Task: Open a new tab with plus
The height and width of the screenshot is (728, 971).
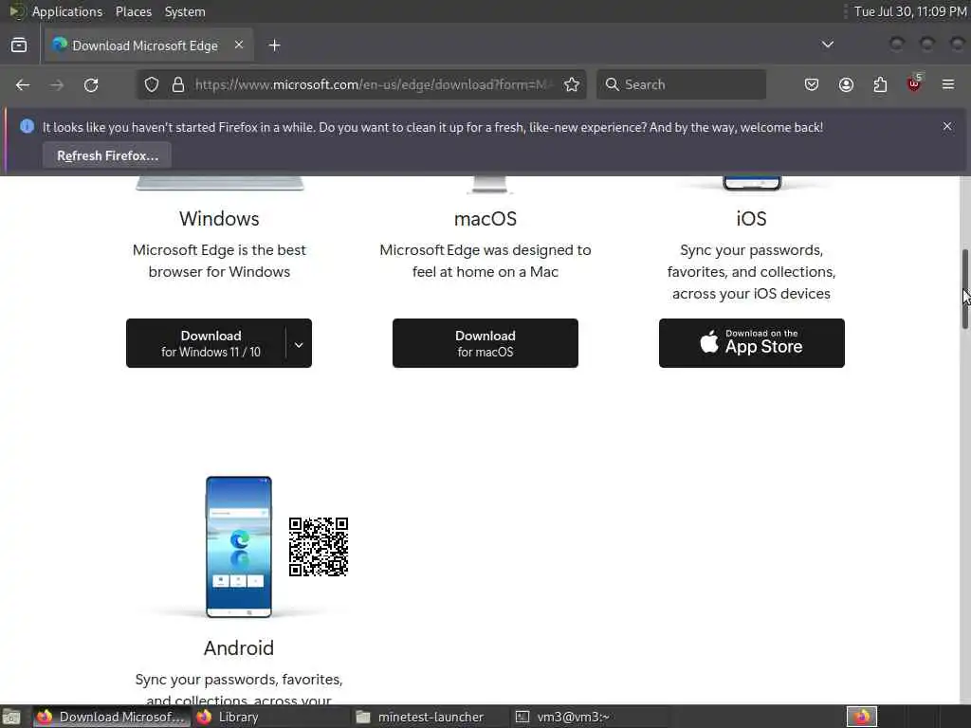Action: (274, 45)
